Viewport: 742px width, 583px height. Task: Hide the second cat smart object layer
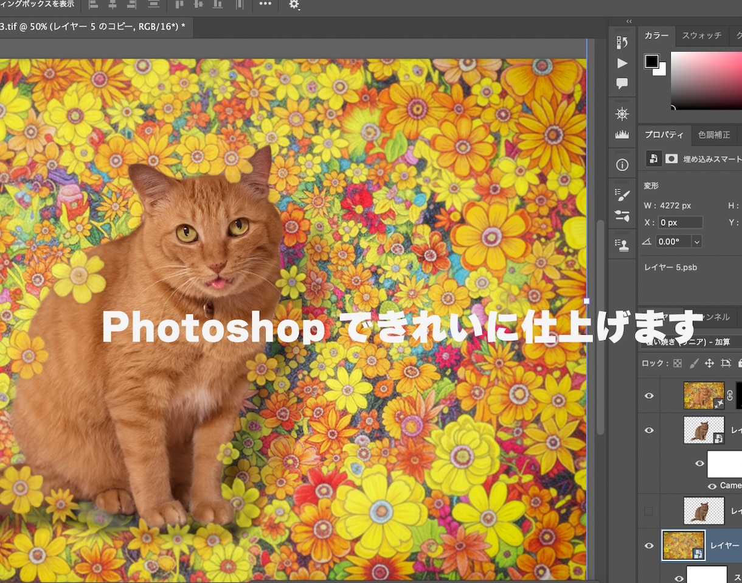click(649, 430)
